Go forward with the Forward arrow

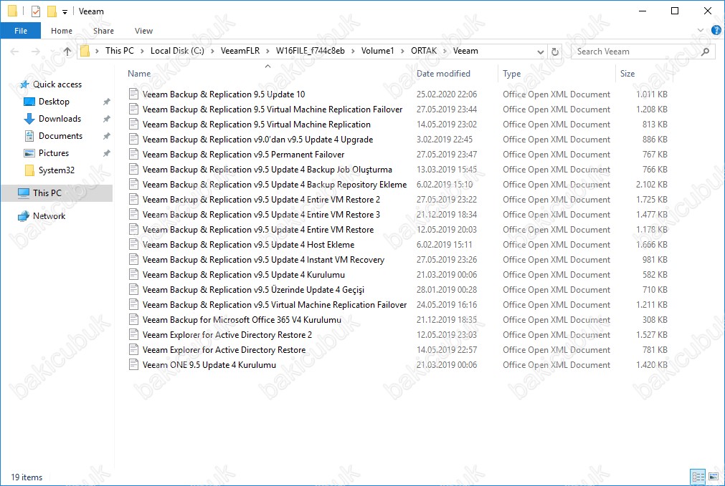click(x=35, y=52)
